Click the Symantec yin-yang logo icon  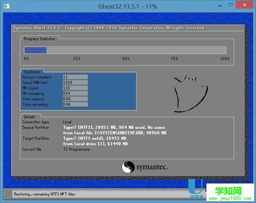(x=128, y=167)
